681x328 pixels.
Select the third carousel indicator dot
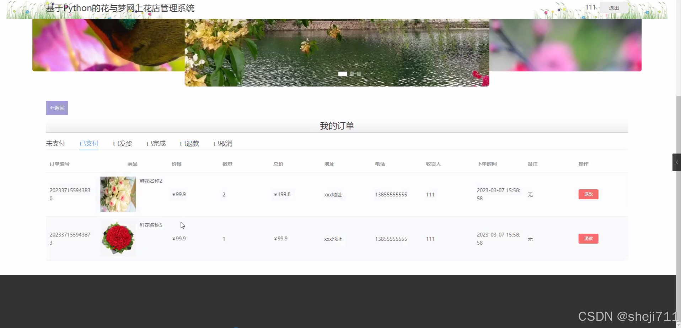pyautogui.click(x=358, y=74)
